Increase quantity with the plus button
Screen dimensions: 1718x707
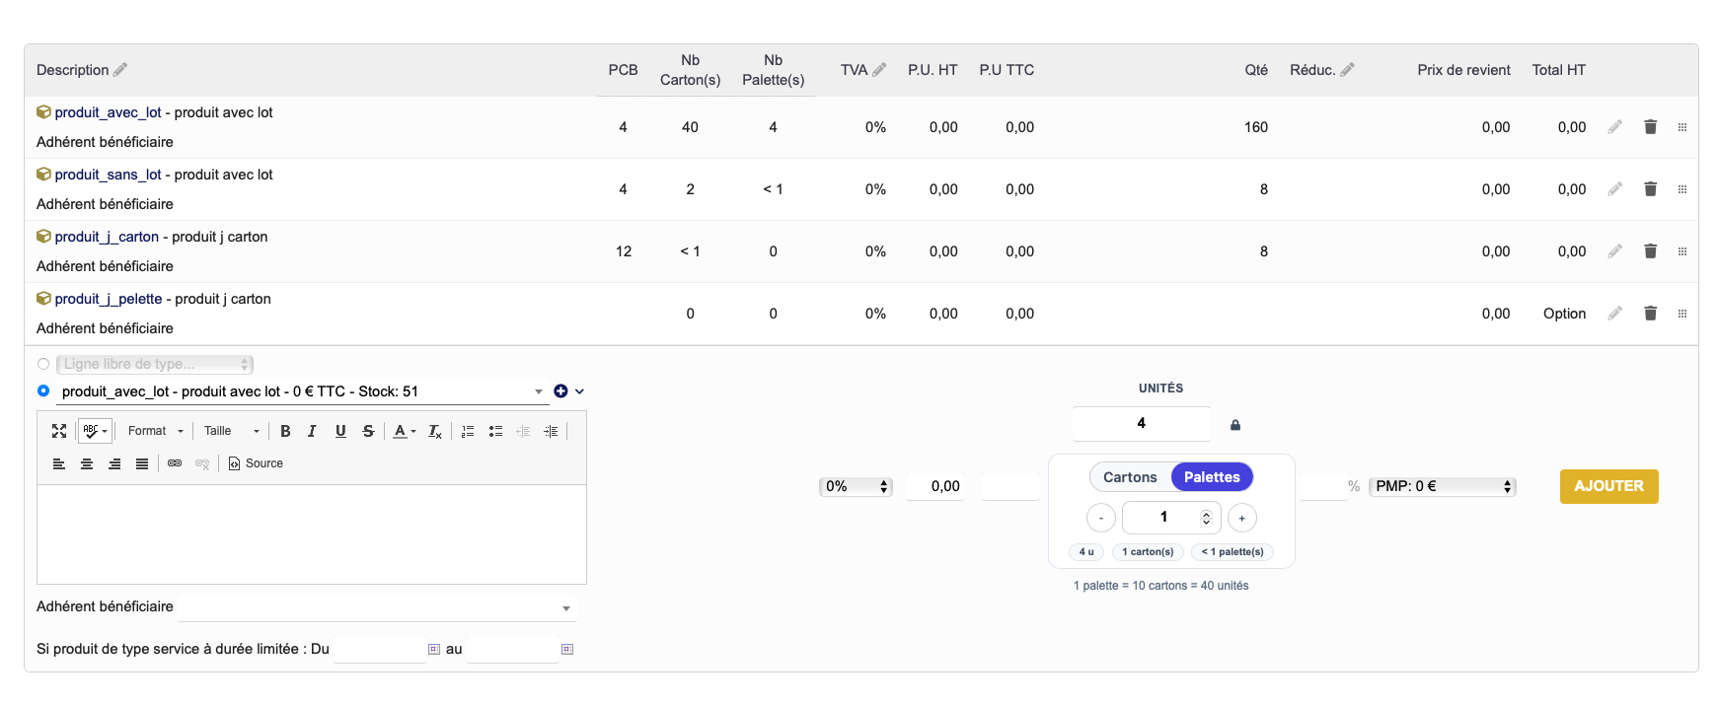pos(1241,518)
